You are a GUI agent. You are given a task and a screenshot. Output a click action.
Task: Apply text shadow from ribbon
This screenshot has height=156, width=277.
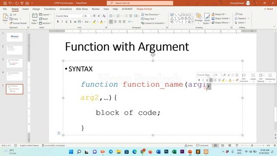[x=71, y=22]
